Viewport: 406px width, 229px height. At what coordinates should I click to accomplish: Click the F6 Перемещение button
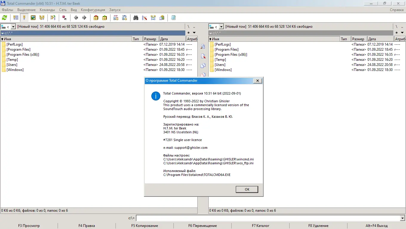pyautogui.click(x=202, y=226)
